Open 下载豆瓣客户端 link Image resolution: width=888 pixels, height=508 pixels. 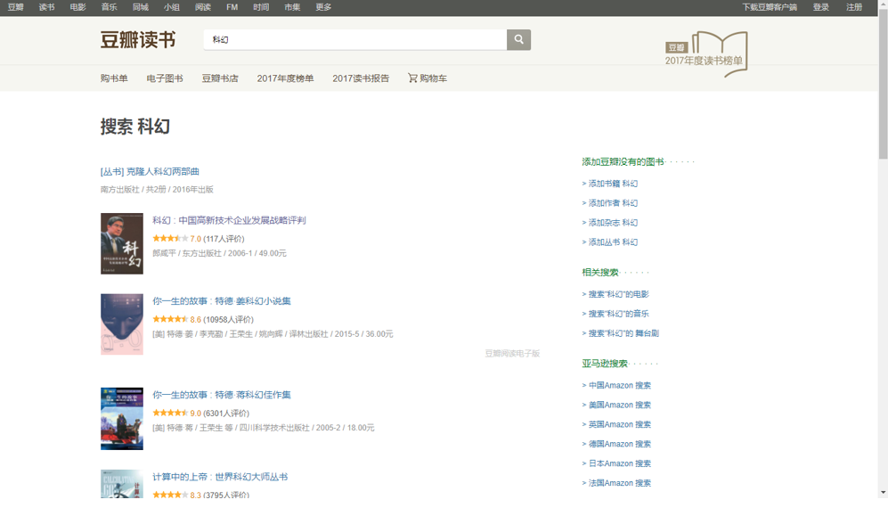pos(770,7)
